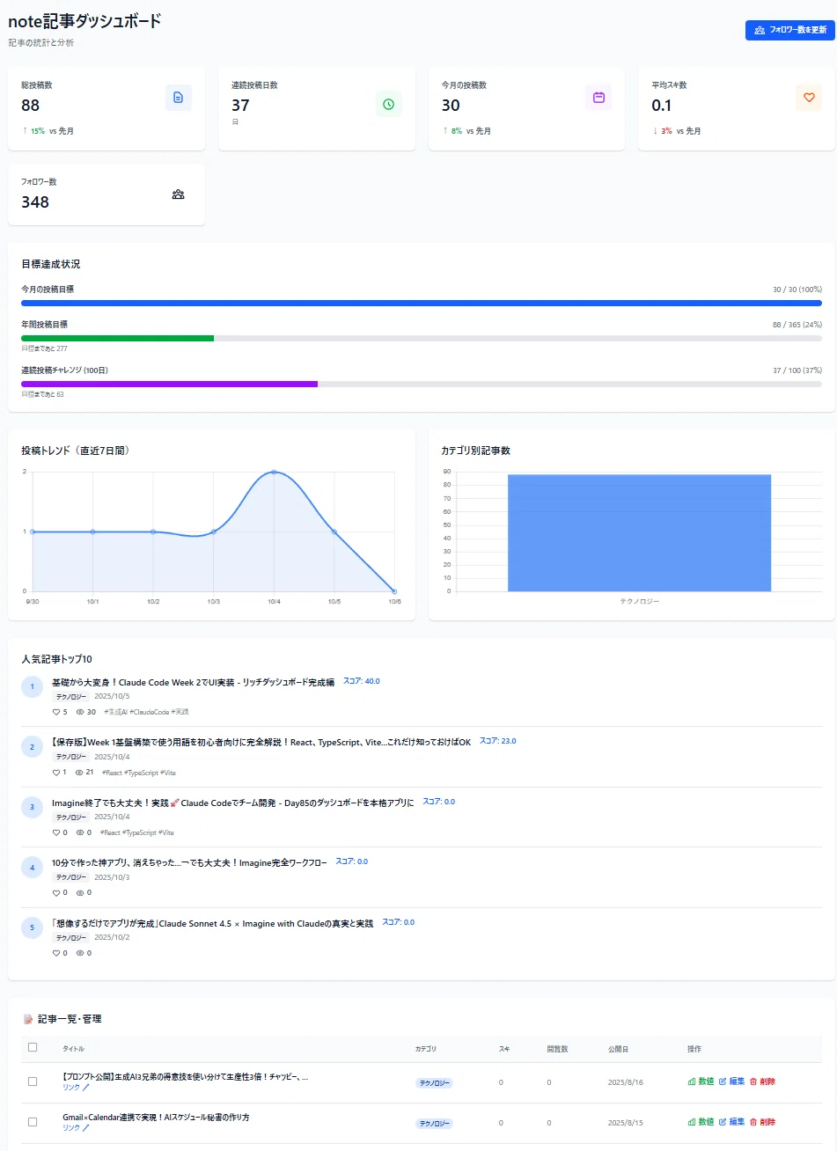Click the 閲覧数 column header
Viewport: 837px width, 1151px height.
coord(557,1049)
